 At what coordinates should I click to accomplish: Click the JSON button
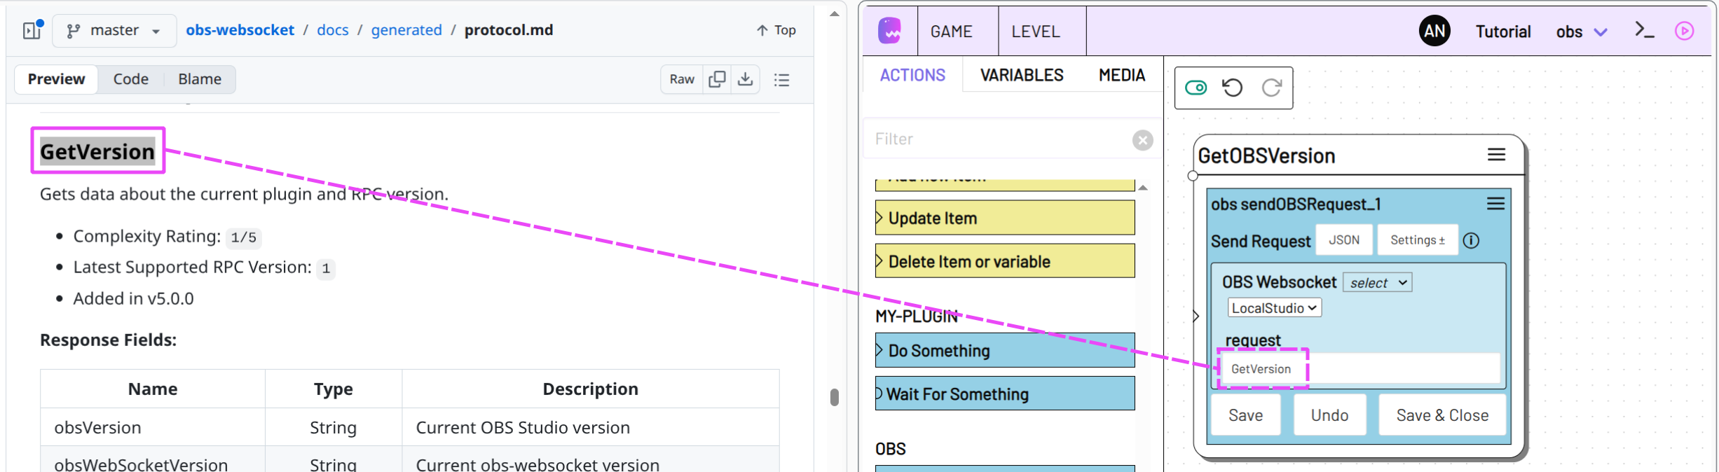(1344, 240)
